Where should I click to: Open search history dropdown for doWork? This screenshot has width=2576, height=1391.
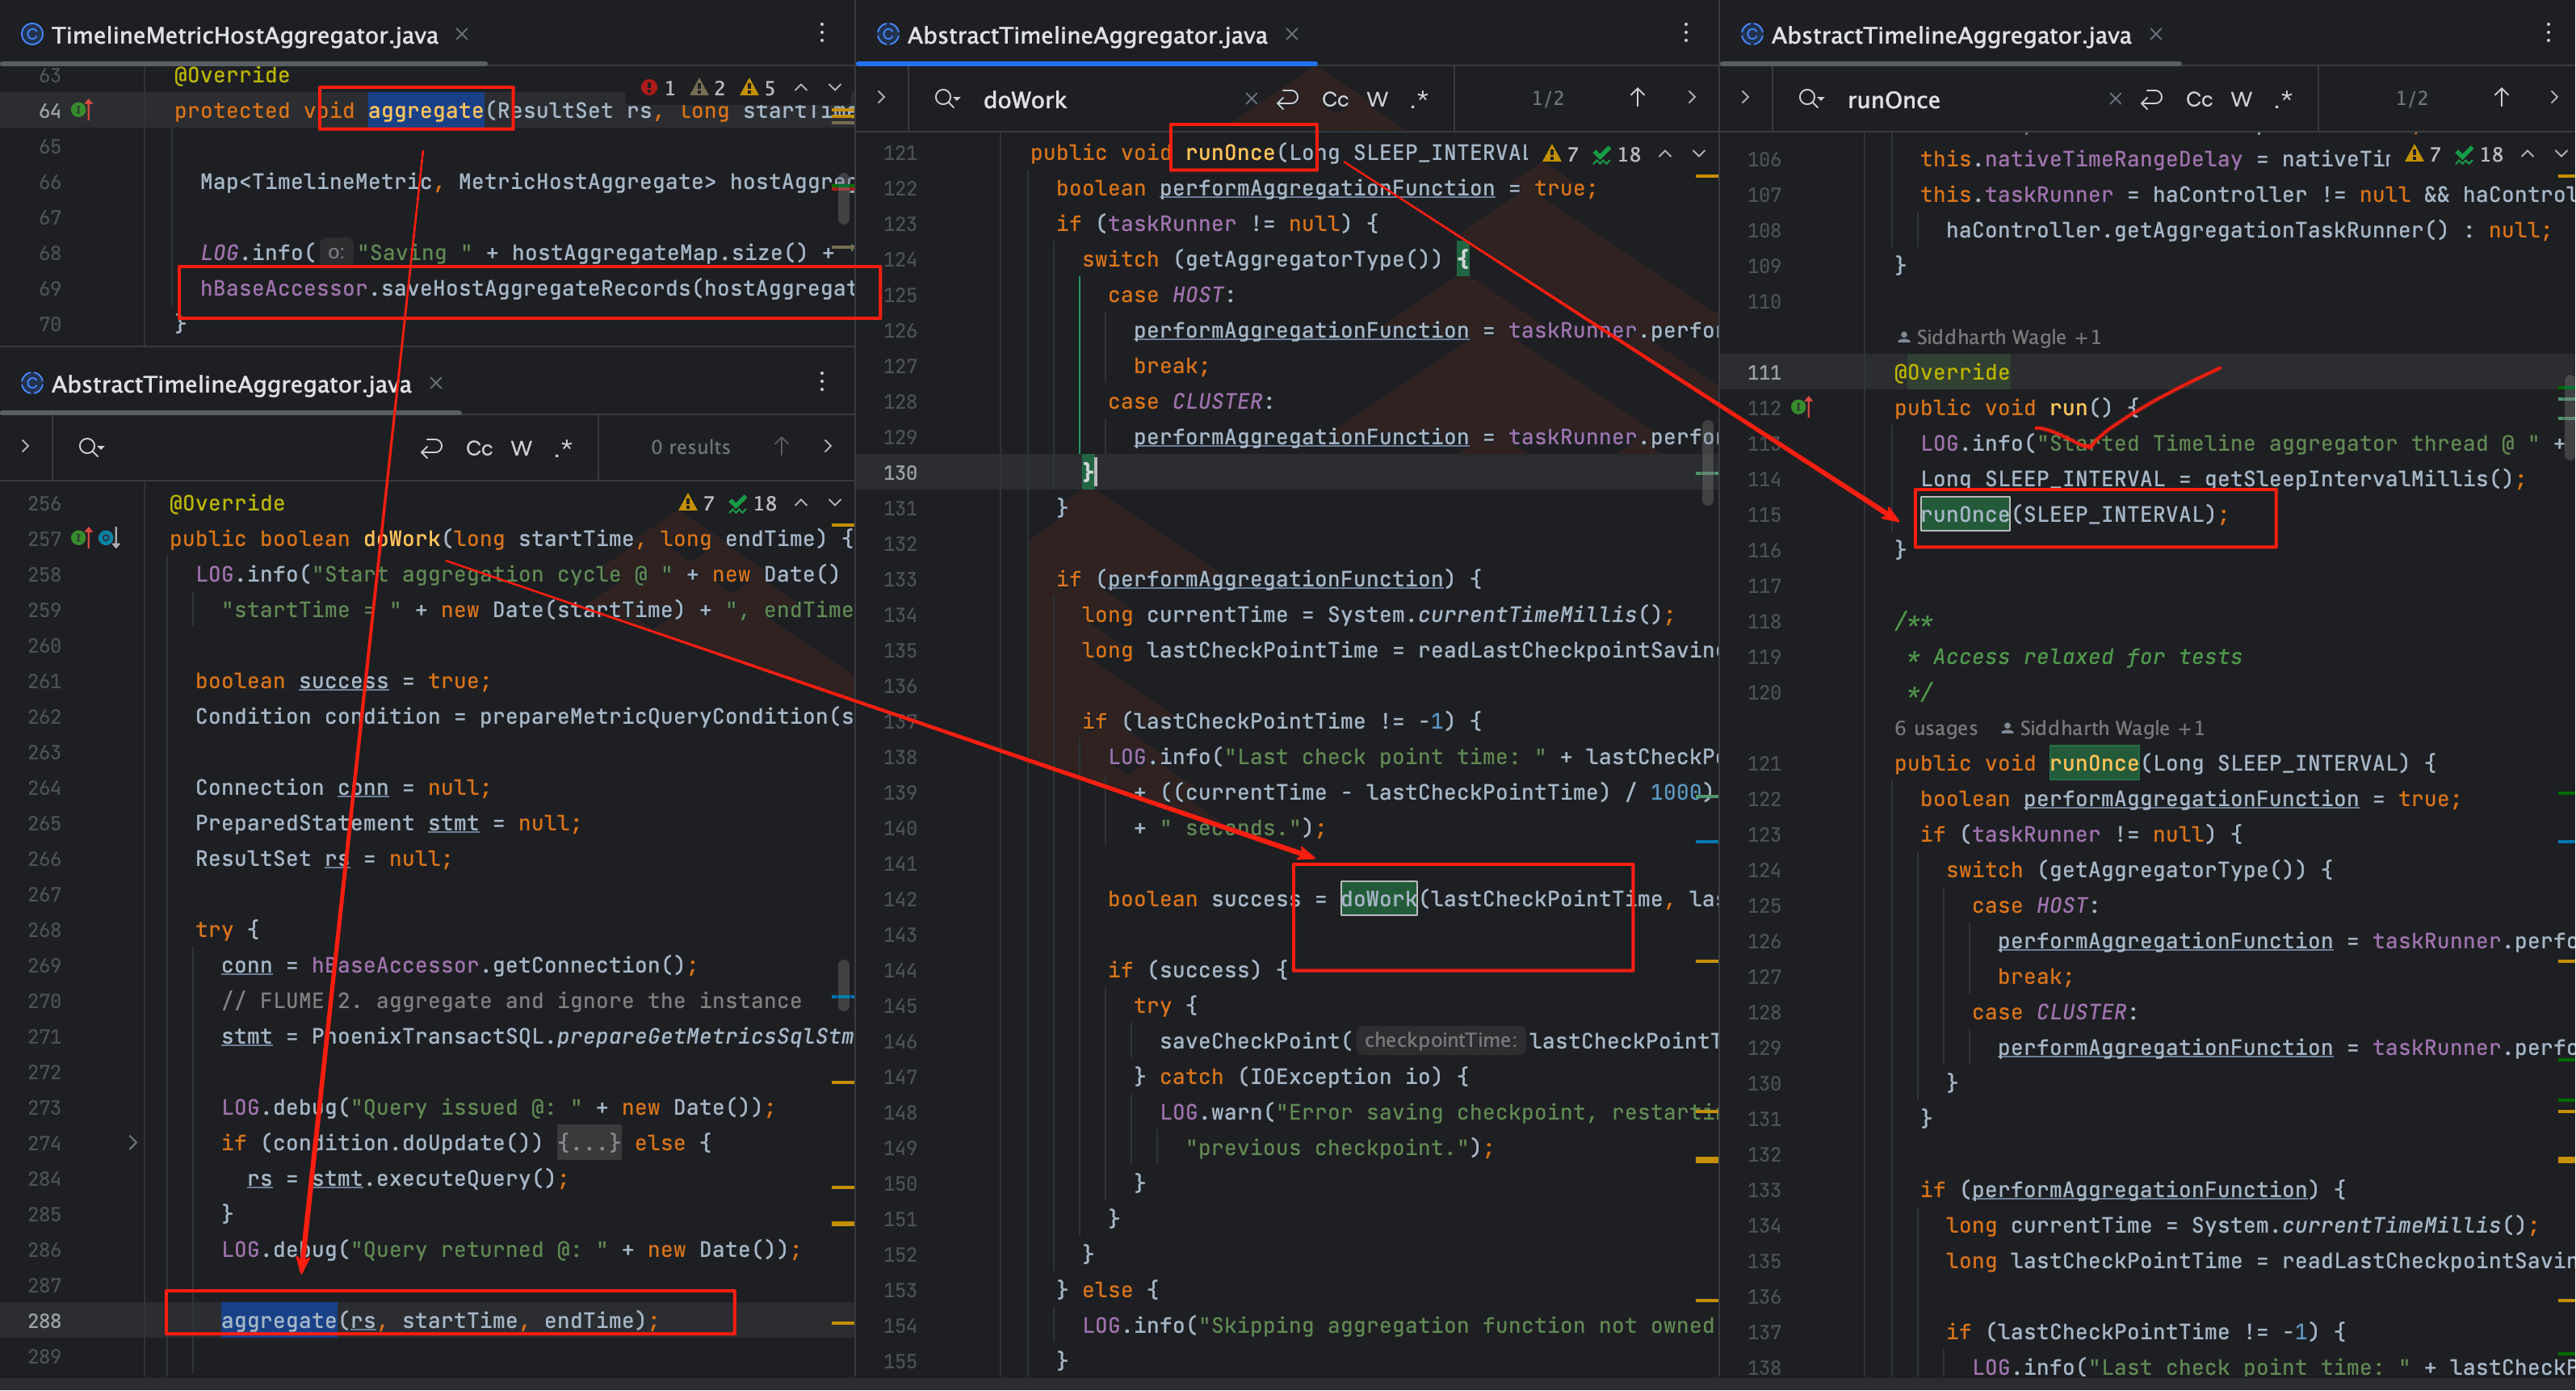click(946, 98)
